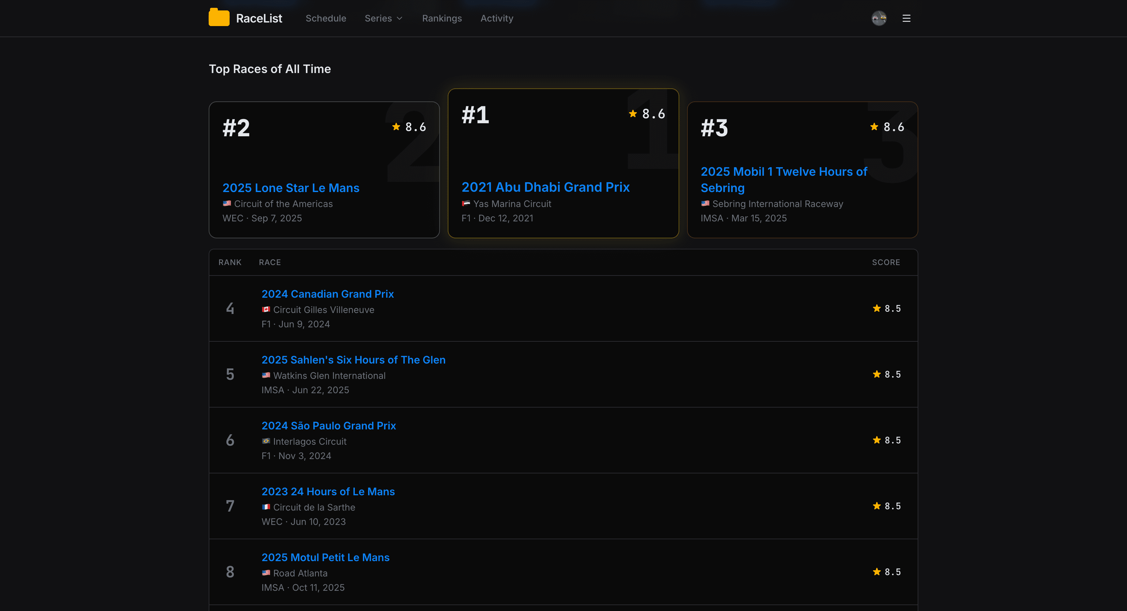Click the RaceList folder logo icon
The image size is (1127, 611).
coord(219,18)
